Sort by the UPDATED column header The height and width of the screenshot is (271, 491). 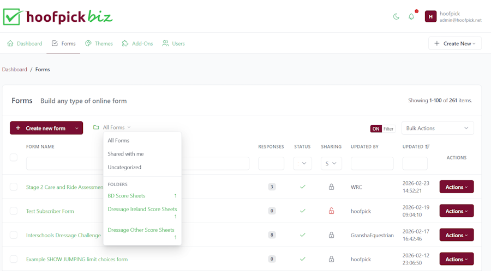(413, 146)
